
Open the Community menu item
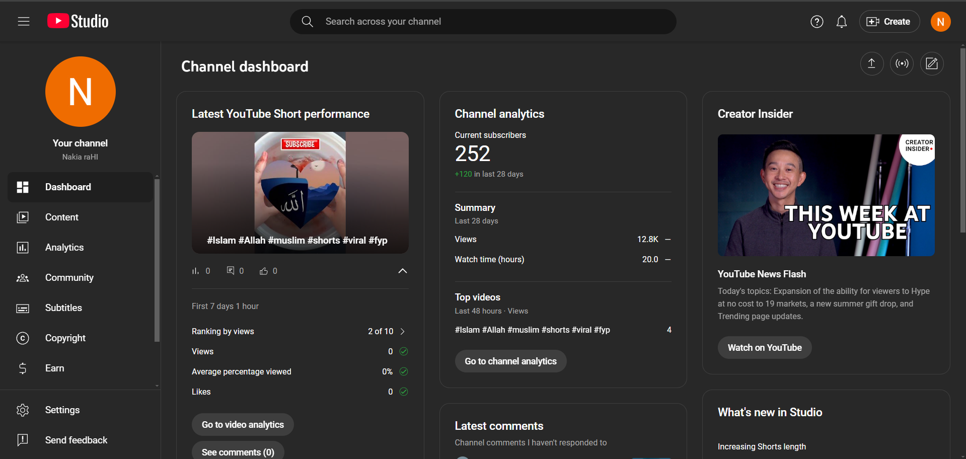[x=80, y=278]
